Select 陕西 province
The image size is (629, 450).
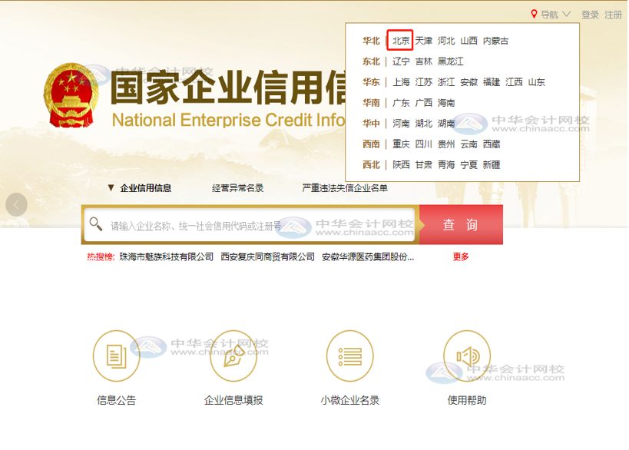[401, 165]
